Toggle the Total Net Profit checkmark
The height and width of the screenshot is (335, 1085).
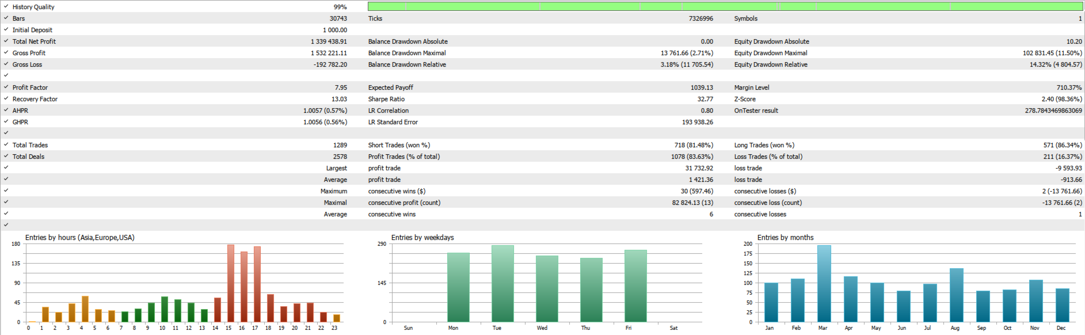[6, 41]
